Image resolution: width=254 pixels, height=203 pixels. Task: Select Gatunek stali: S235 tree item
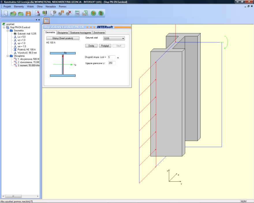coord(27,34)
